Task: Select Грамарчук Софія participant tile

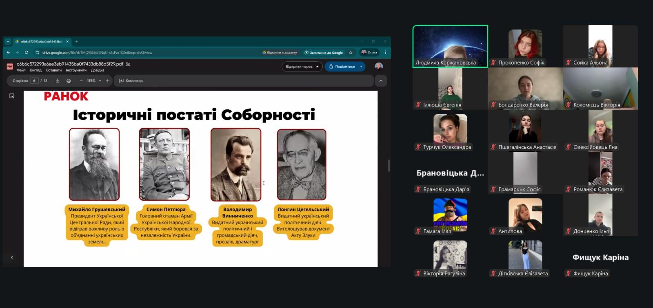Action: pos(525,173)
